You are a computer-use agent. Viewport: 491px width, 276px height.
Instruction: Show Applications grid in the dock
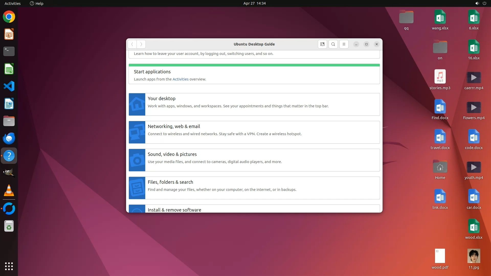click(x=9, y=266)
